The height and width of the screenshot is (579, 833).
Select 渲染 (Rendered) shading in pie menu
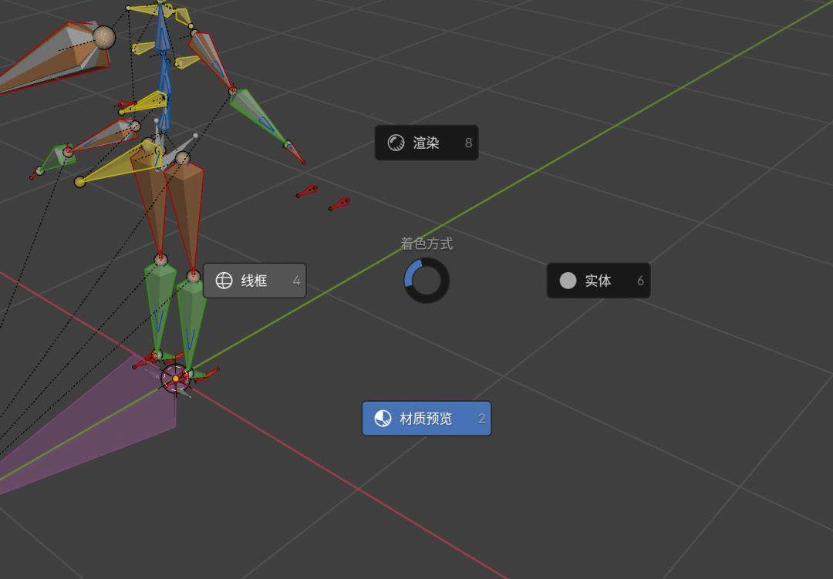coord(426,143)
